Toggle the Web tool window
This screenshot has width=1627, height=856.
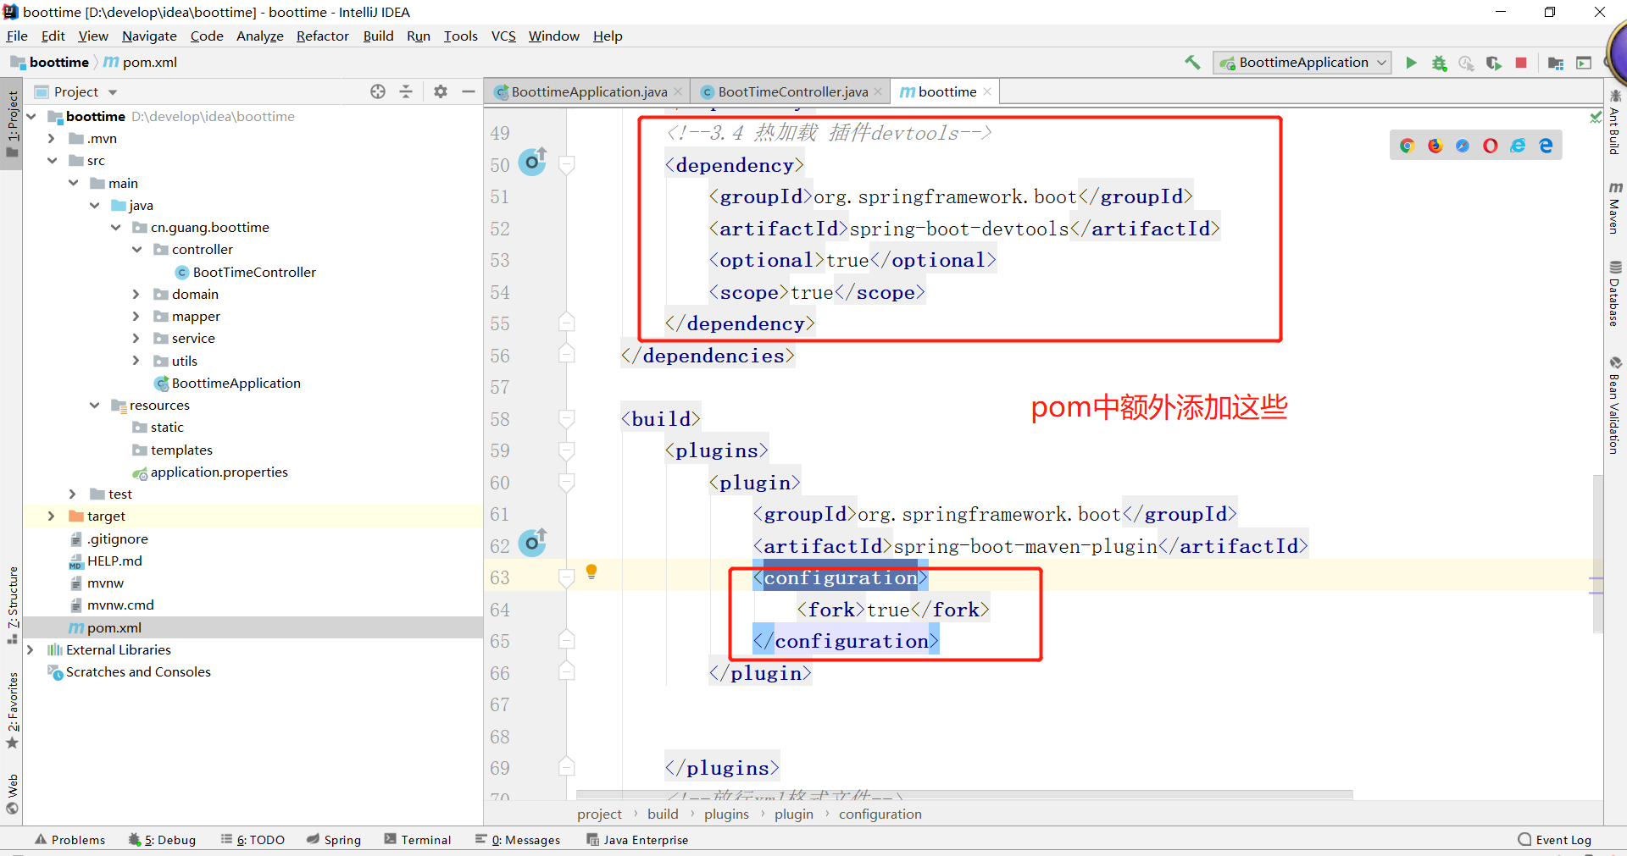[x=12, y=793]
